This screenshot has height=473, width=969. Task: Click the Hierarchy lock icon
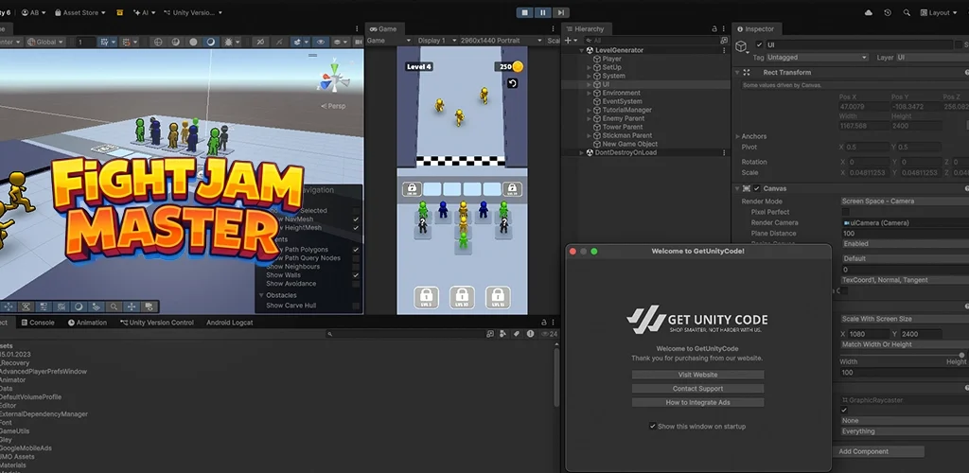pyautogui.click(x=715, y=29)
